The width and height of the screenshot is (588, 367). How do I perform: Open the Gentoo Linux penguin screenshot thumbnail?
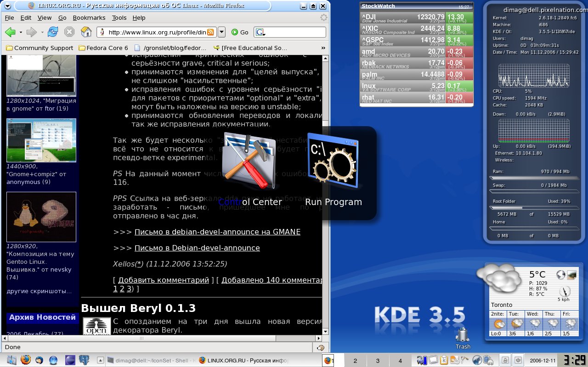click(41, 217)
